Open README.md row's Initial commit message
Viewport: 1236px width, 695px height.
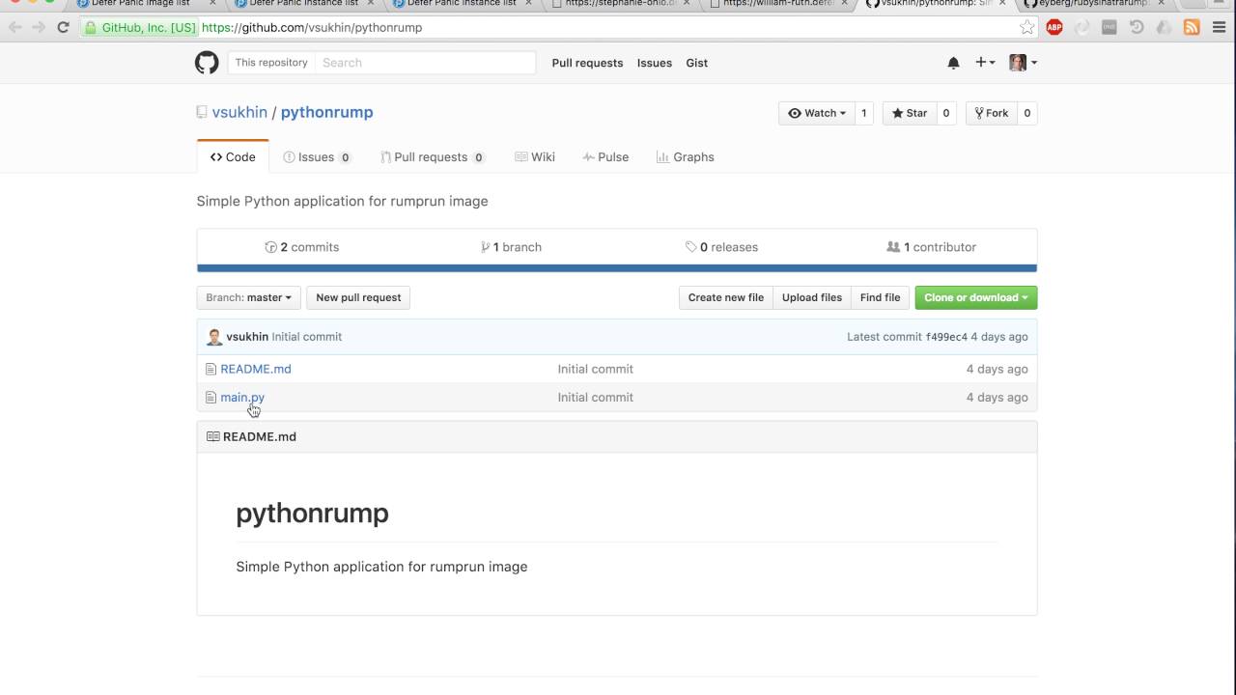coord(596,369)
